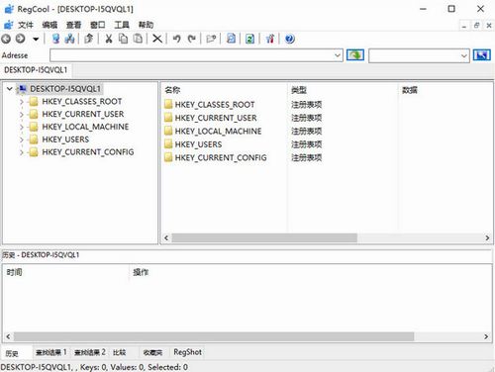Open the search box dropdown arrow
This screenshot has width=495, height=372.
coord(464,55)
